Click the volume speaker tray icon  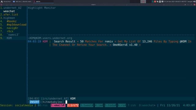194,2
